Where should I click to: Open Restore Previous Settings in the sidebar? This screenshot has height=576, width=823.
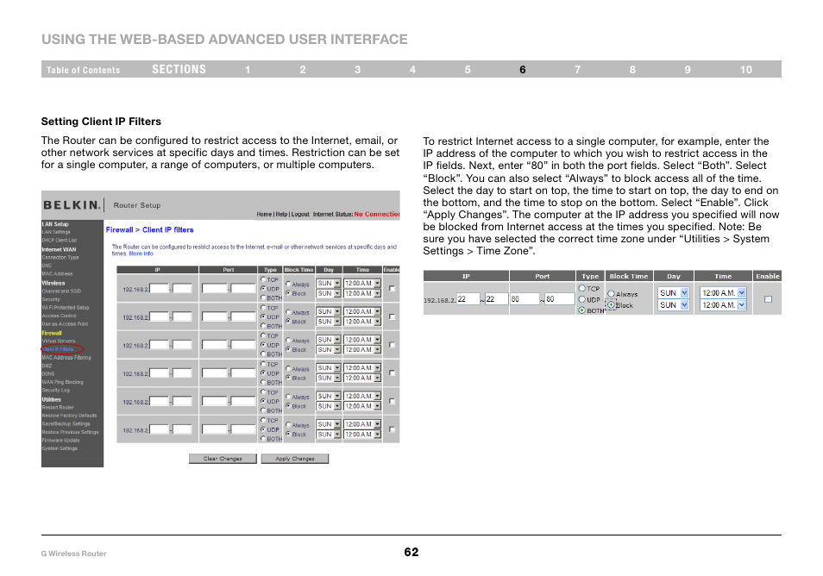(71, 432)
